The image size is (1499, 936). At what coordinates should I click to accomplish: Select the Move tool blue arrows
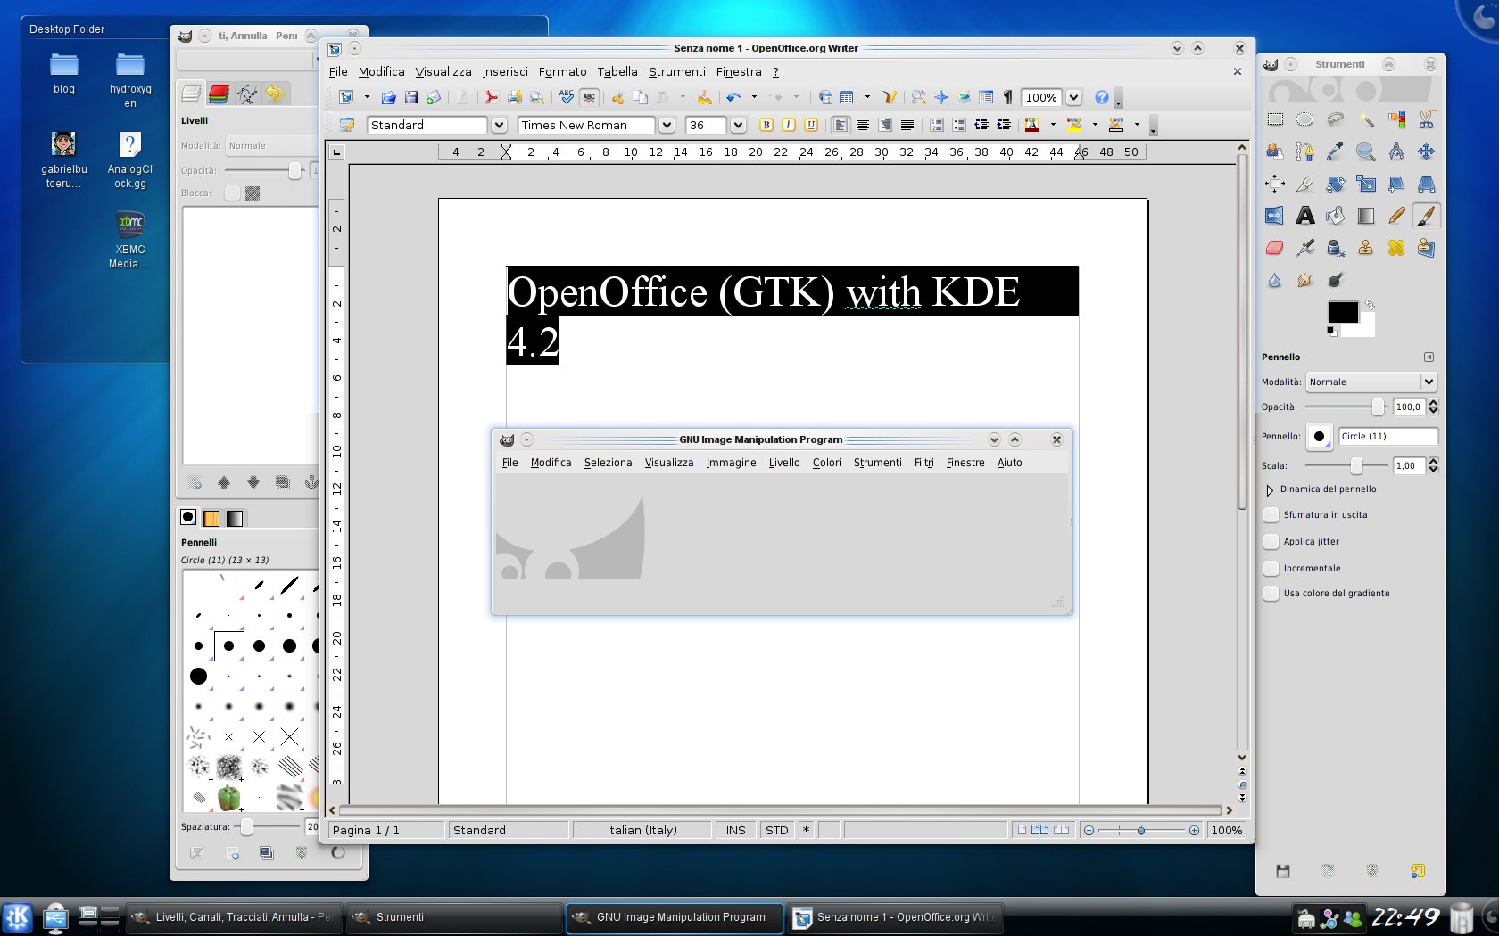(1426, 152)
